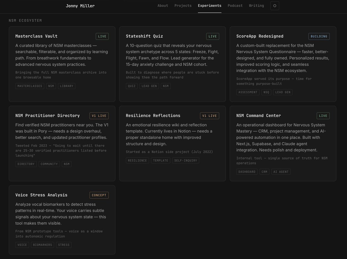This screenshot has width=347, height=259.
Task: Open the Podcast section
Action: pyautogui.click(x=235, y=5)
